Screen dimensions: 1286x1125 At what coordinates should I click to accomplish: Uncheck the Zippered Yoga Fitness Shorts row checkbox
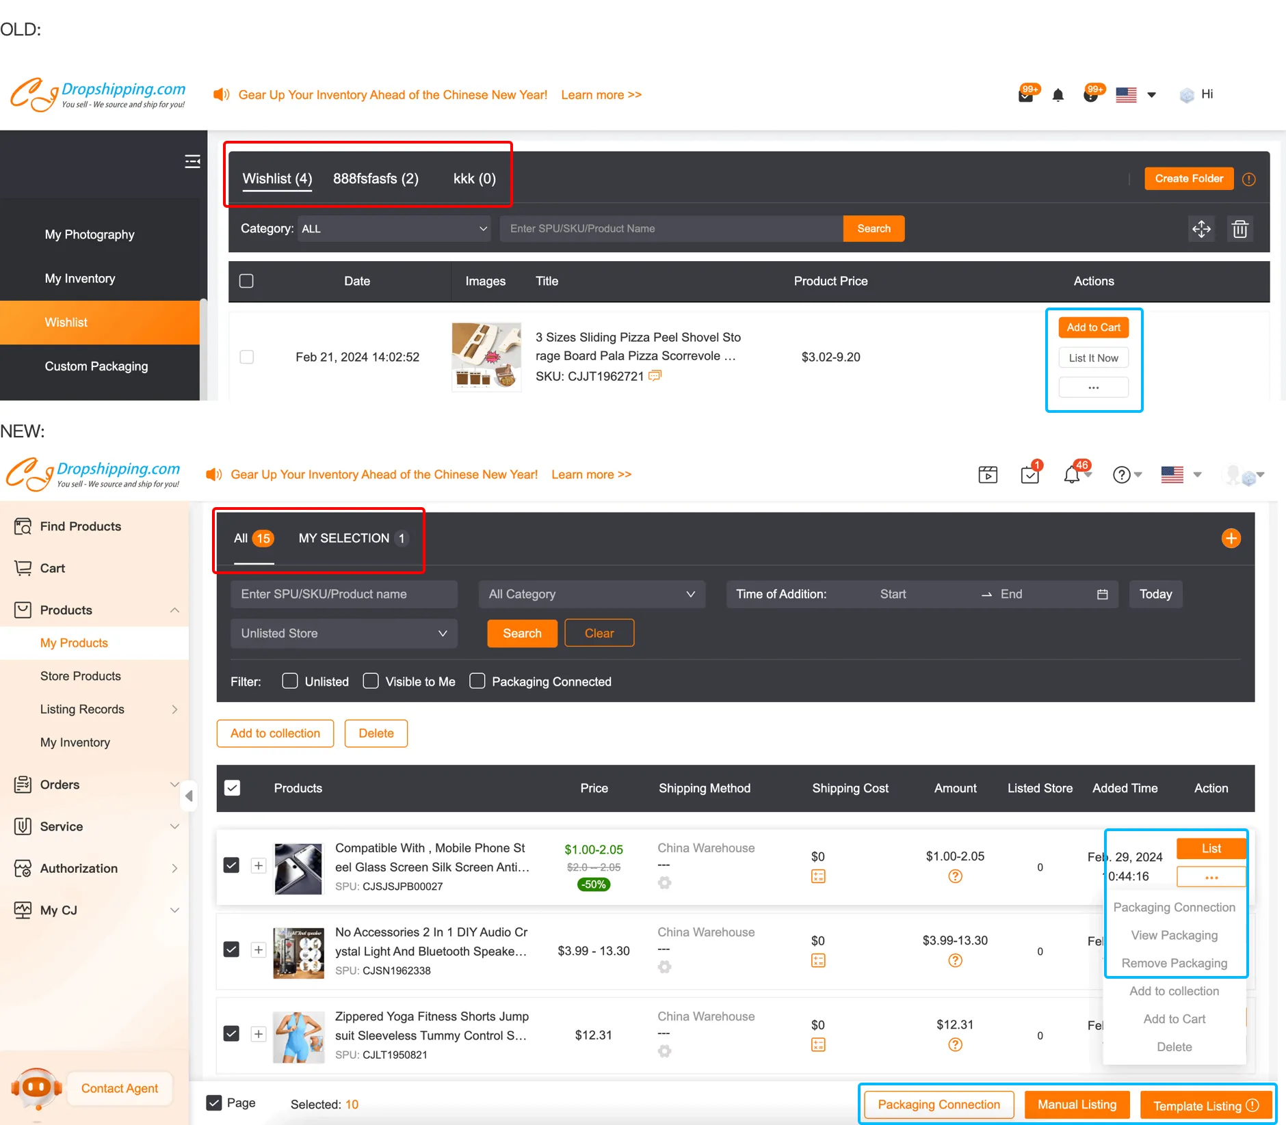click(232, 1033)
